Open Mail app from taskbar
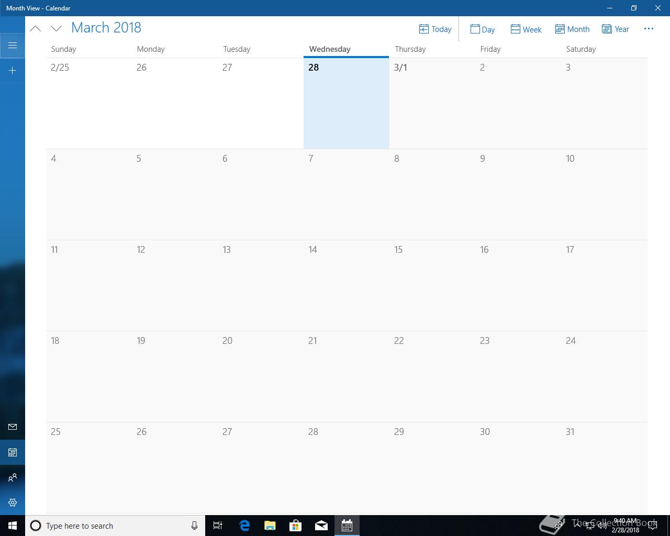Viewport: 670px width, 536px height. [321, 526]
